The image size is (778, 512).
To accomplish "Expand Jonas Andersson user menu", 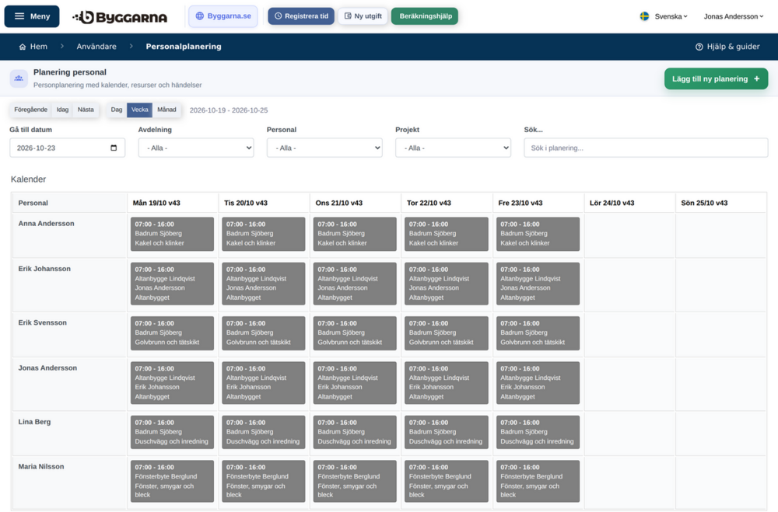I will (x=734, y=16).
